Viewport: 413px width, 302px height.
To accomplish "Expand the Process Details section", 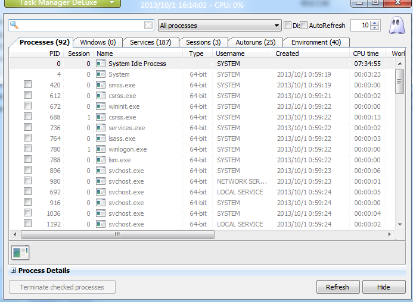I will click(14, 270).
